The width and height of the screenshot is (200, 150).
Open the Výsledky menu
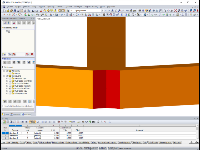[51, 7]
